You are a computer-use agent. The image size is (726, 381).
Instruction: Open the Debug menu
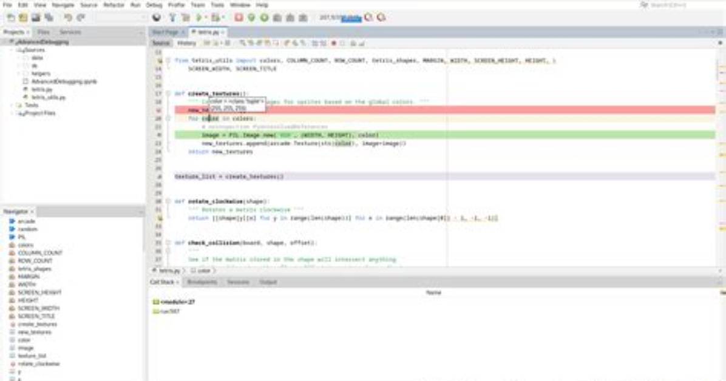pos(154,5)
